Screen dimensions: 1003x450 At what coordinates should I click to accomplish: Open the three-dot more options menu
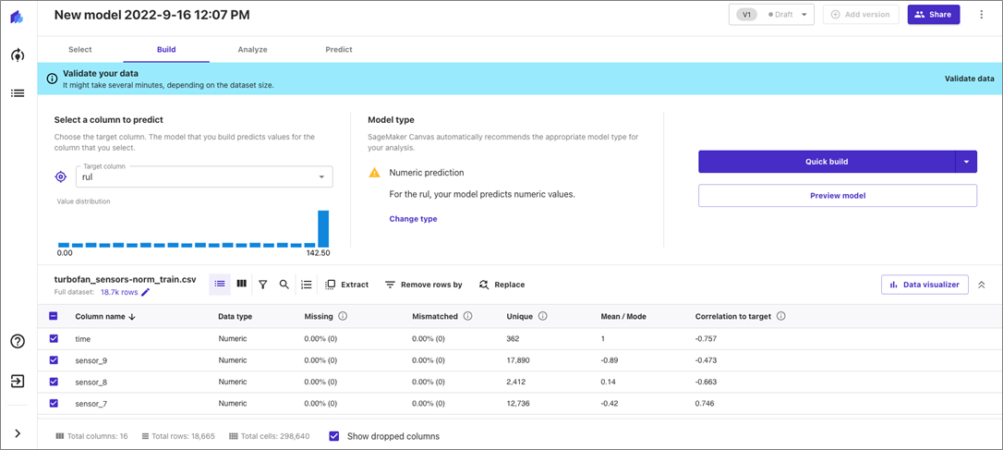click(981, 15)
